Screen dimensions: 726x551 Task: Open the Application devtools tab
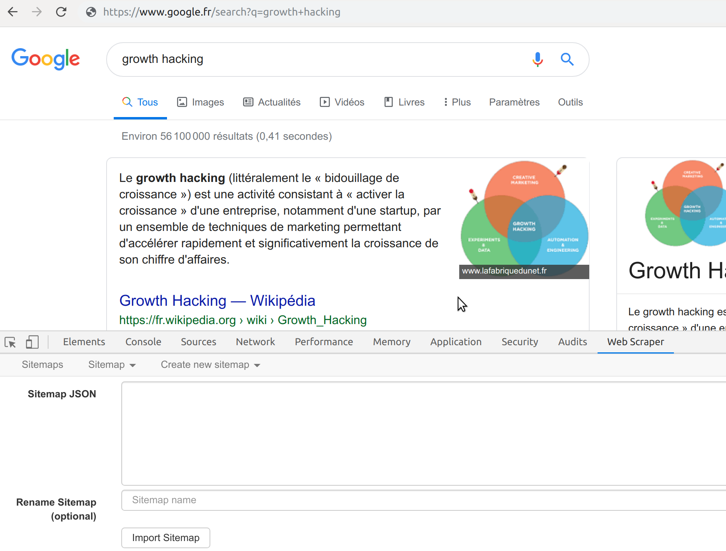pyautogui.click(x=456, y=342)
